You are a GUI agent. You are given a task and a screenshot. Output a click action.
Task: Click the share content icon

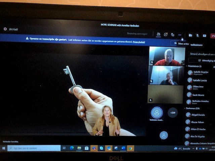coord(205,36)
